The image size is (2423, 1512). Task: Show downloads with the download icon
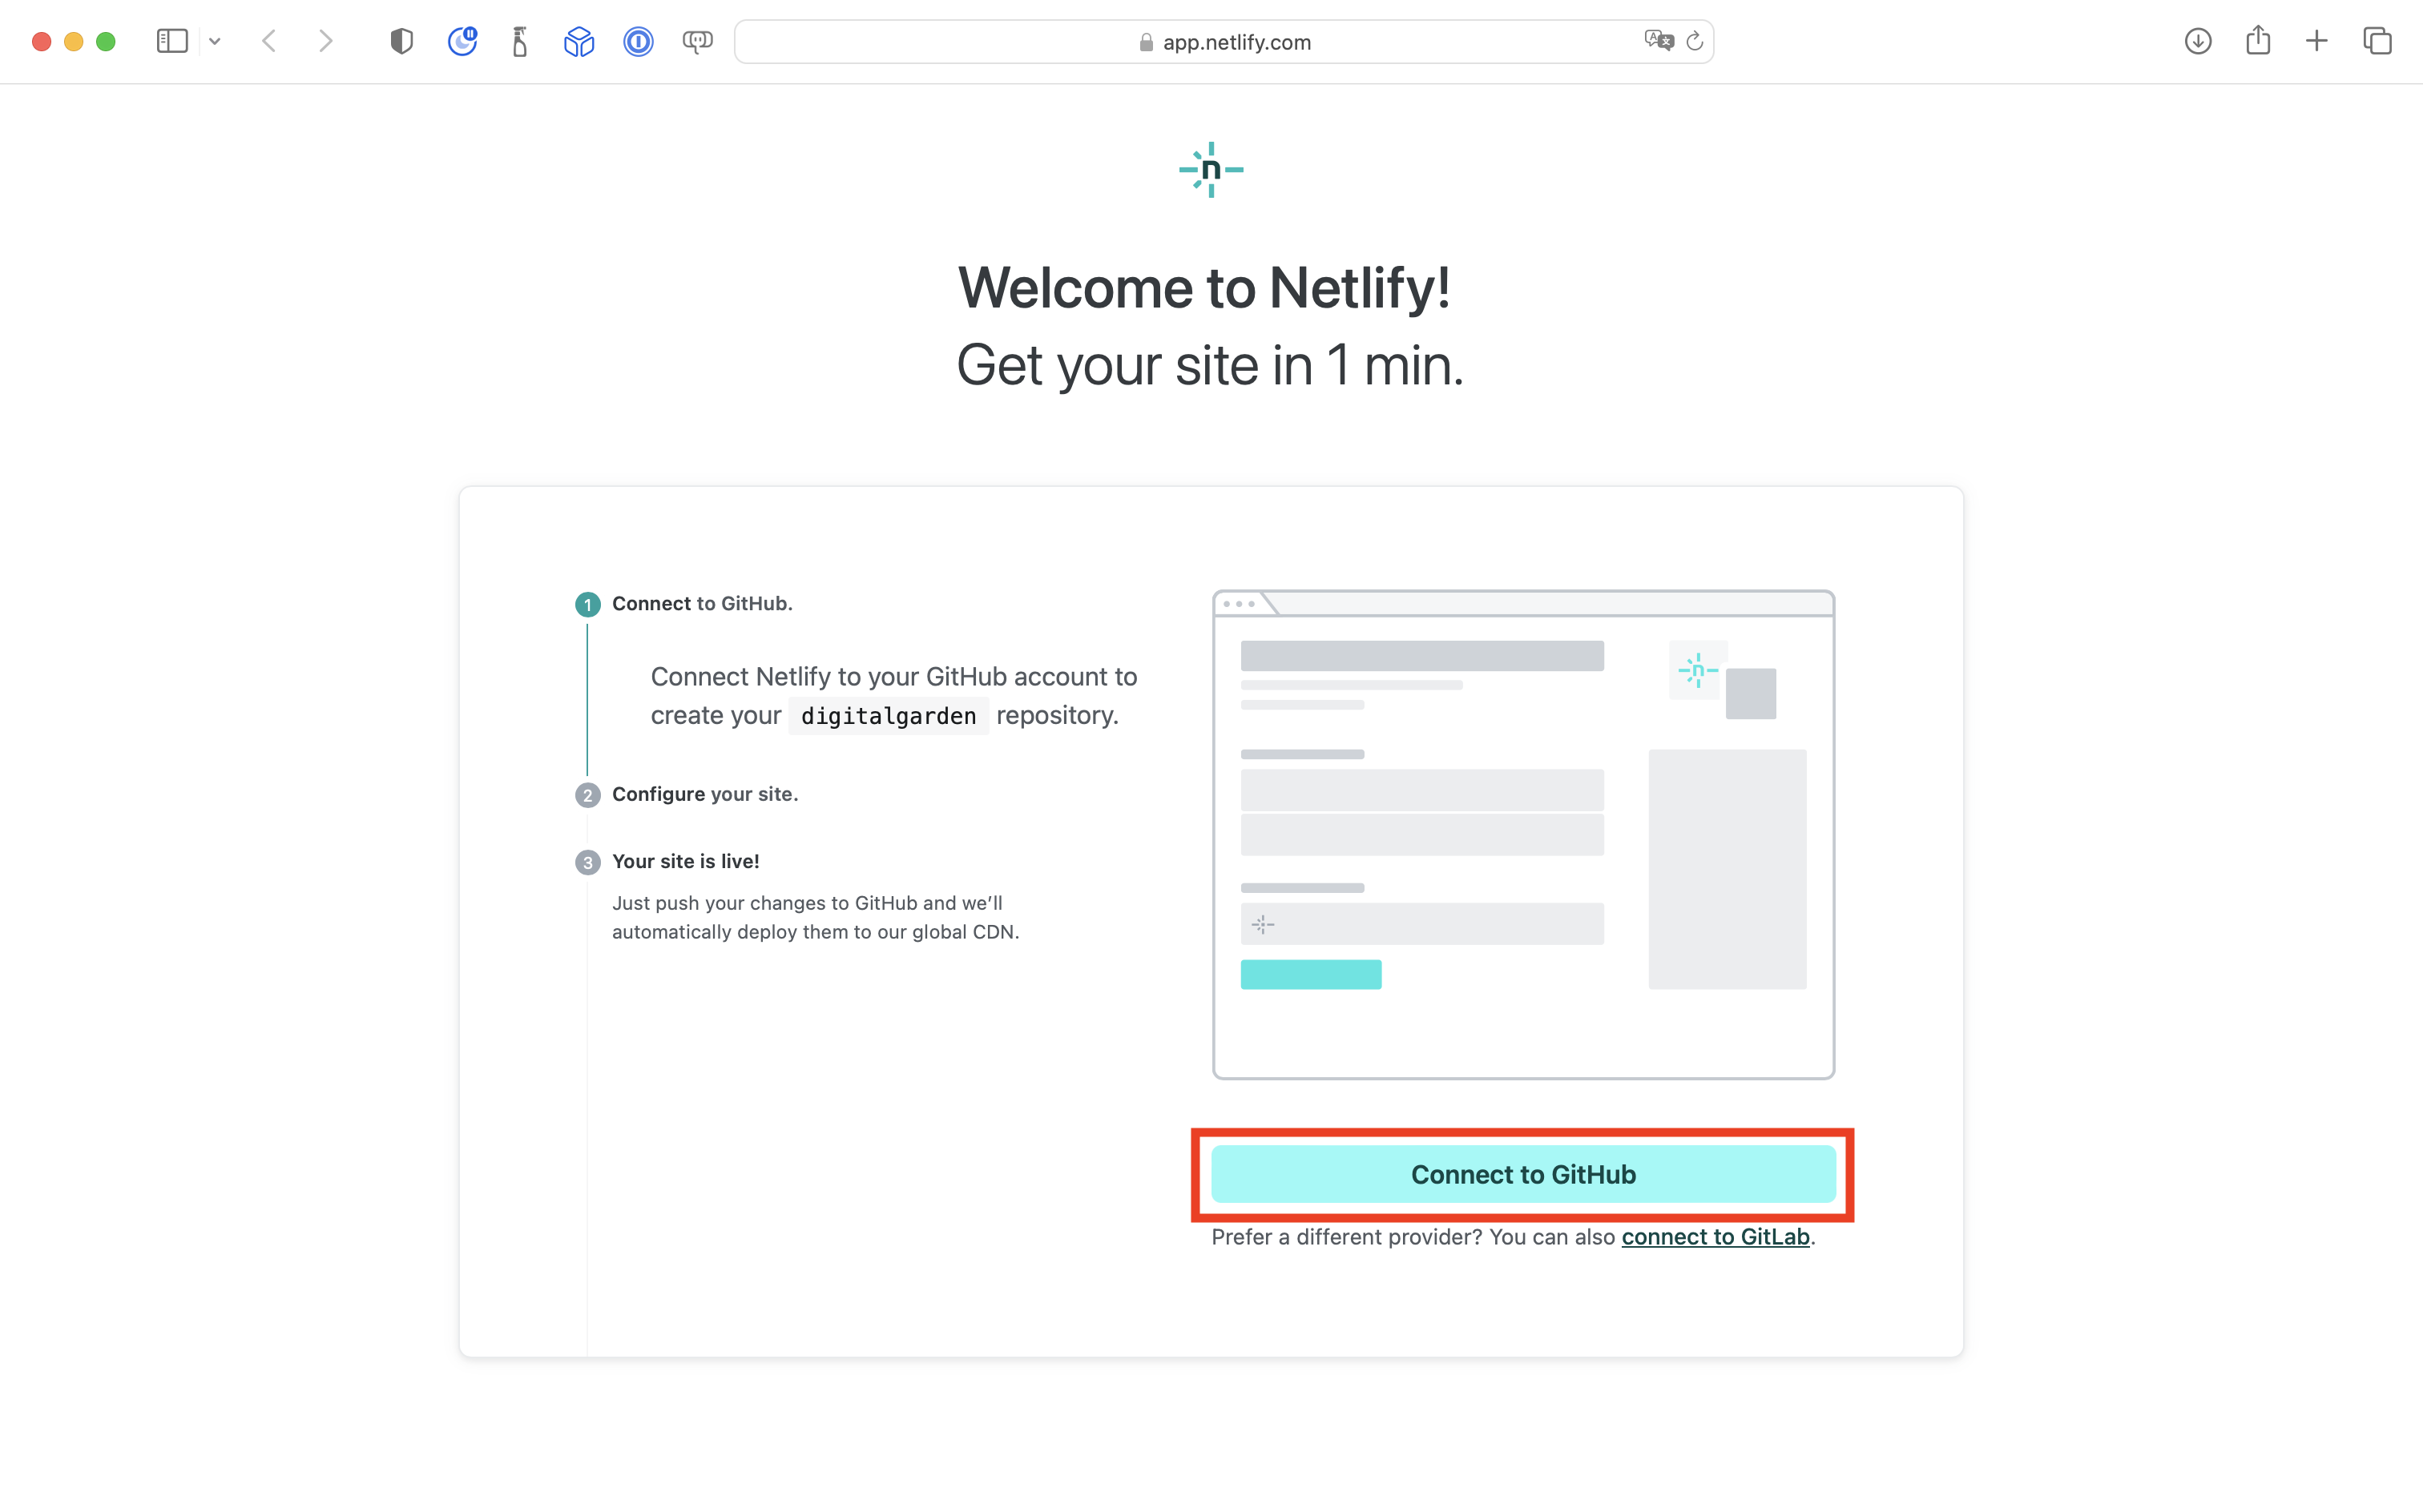(2197, 41)
